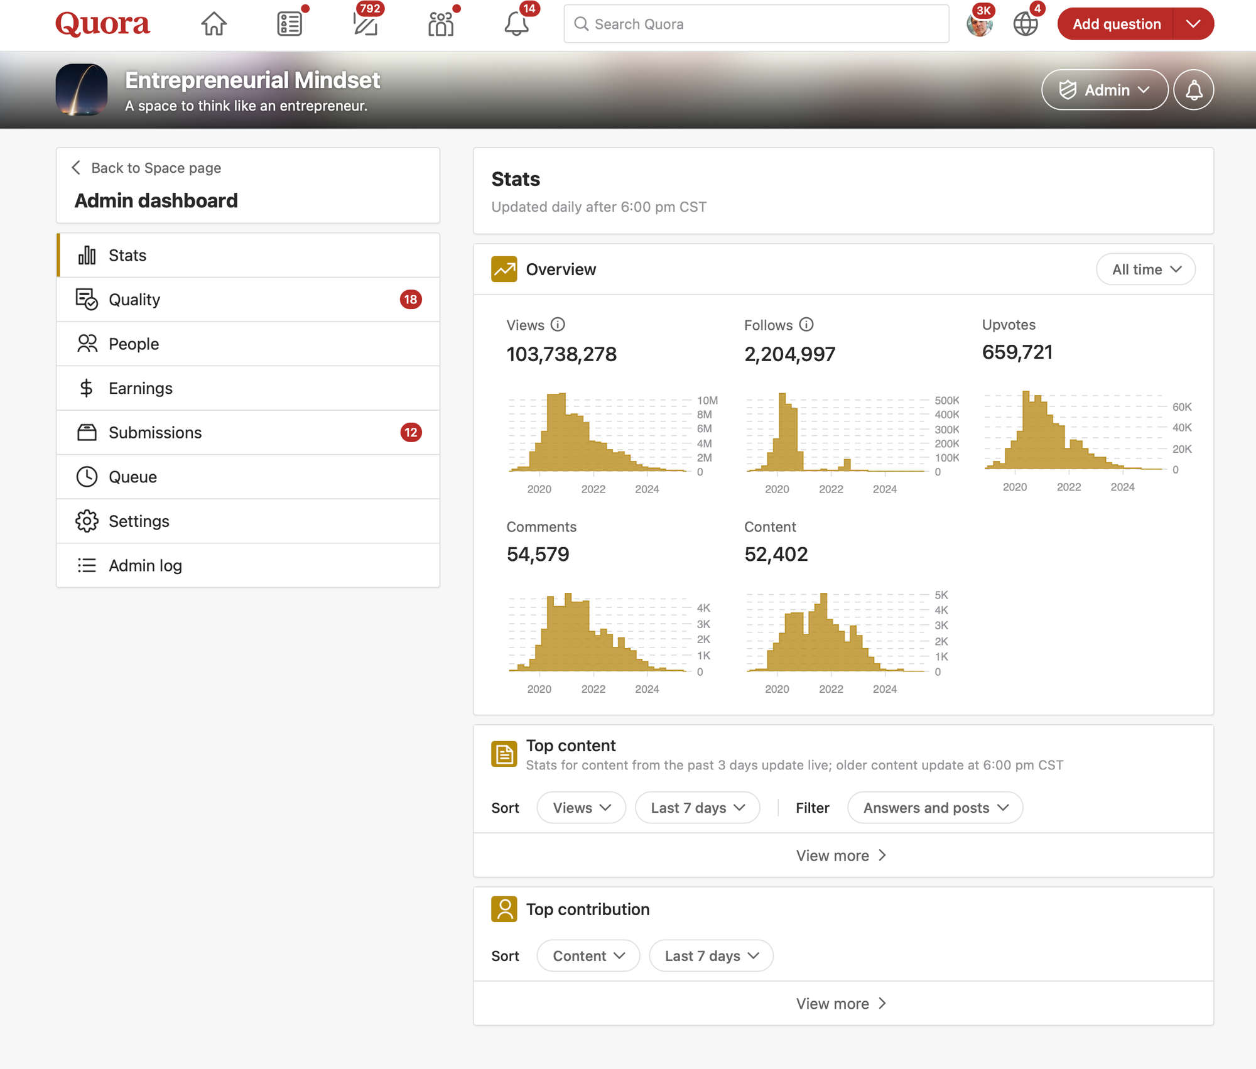Image resolution: width=1256 pixels, height=1069 pixels.
Task: Expand the arrow next to Add question
Action: (1193, 24)
